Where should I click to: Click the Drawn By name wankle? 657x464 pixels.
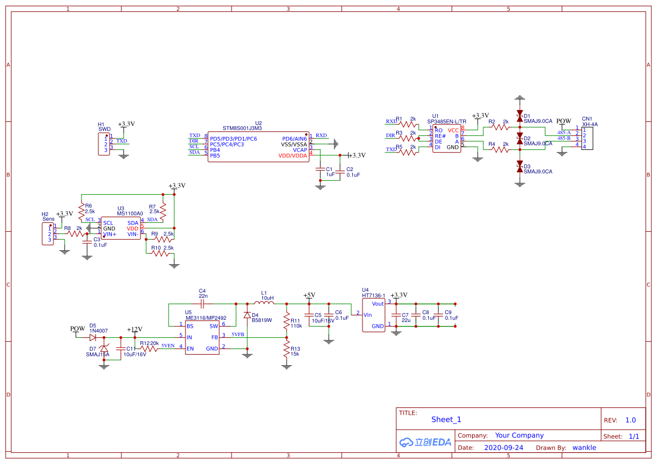(x=584, y=448)
